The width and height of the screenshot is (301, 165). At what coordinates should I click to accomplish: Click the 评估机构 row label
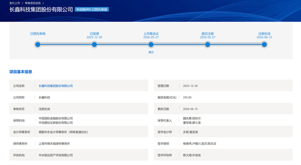[19, 155]
